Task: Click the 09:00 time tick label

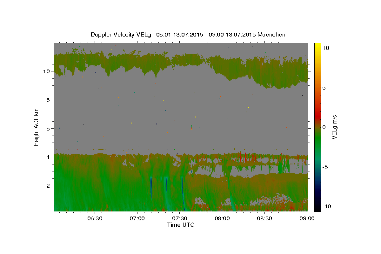Action: pyautogui.click(x=307, y=219)
